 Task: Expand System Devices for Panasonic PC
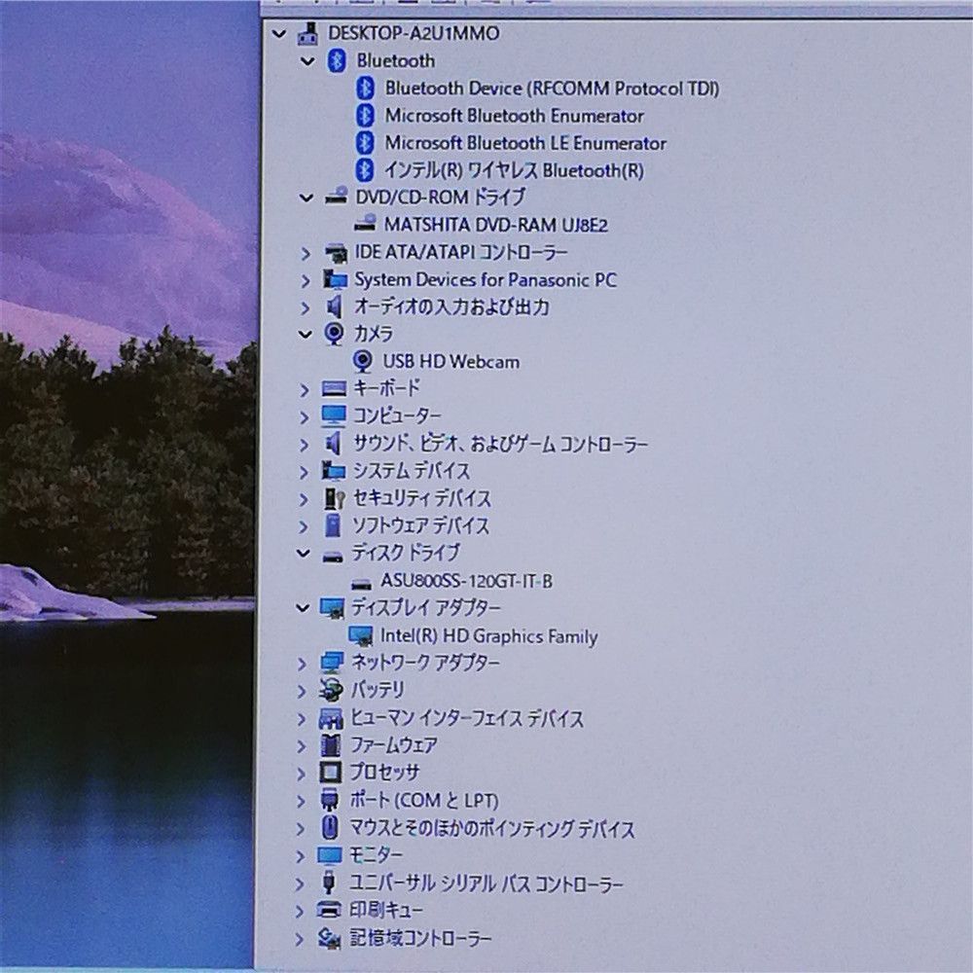point(306,280)
